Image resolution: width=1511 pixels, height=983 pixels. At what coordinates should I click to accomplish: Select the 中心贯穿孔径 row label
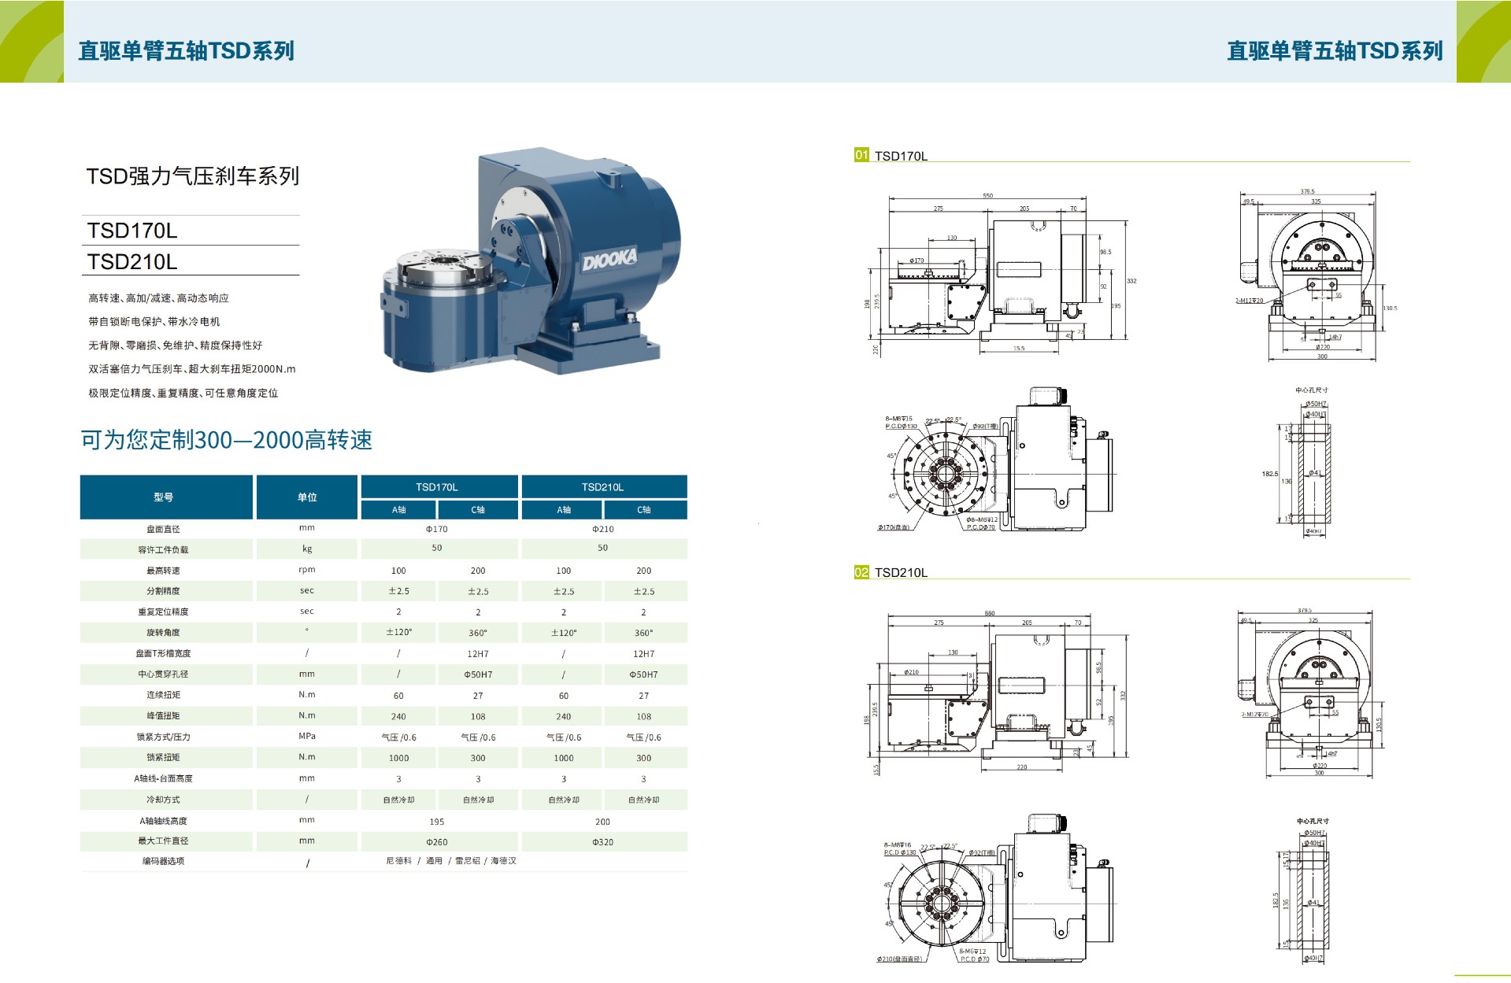click(164, 674)
